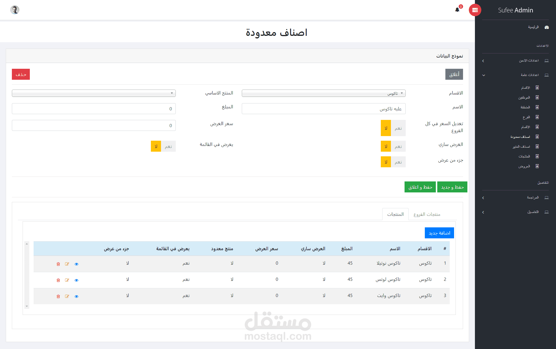556x349 pixels.
Task: Click the سعر العرض input field
Action: pyautogui.click(x=94, y=125)
